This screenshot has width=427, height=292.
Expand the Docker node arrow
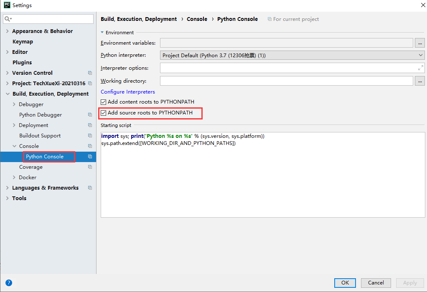[14, 177]
